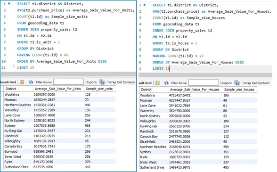Viewport: 277px width, 172px height.
Task: Click the right Result Grid form icon
Action: click(157, 83)
